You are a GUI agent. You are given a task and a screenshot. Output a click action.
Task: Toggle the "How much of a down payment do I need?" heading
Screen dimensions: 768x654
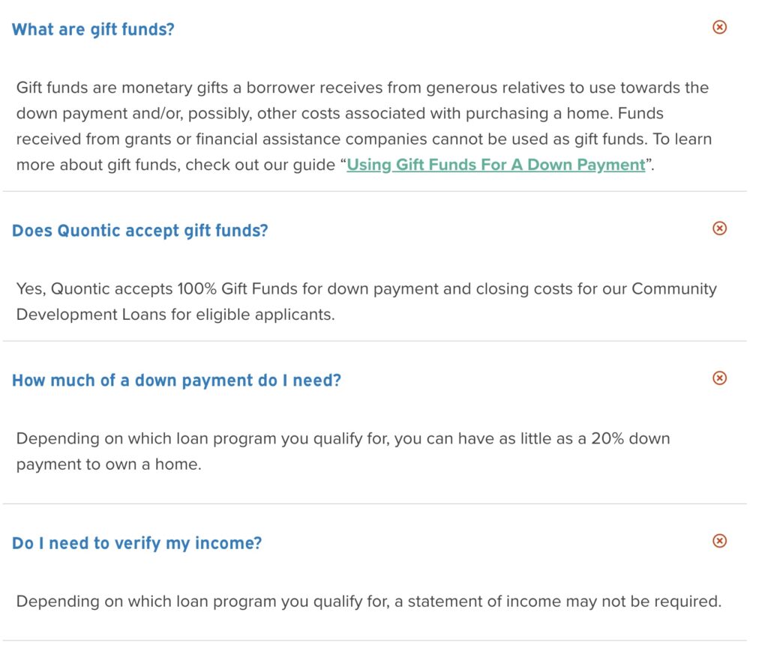click(176, 381)
